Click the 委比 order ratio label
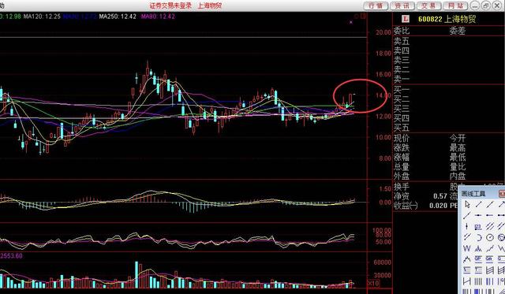The width and height of the screenshot is (505, 294). click(402, 31)
